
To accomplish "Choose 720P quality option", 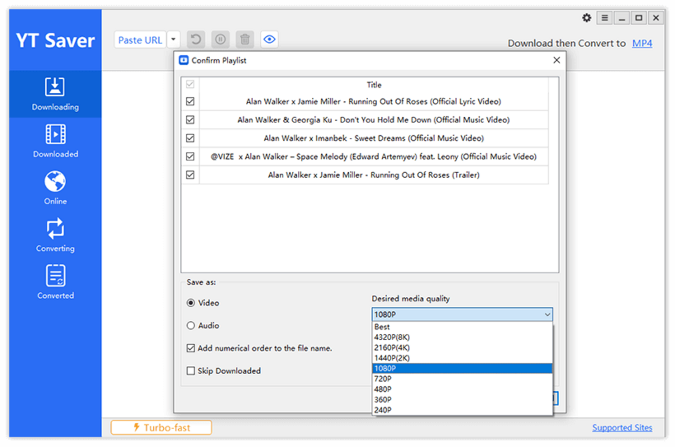I will coord(462,379).
